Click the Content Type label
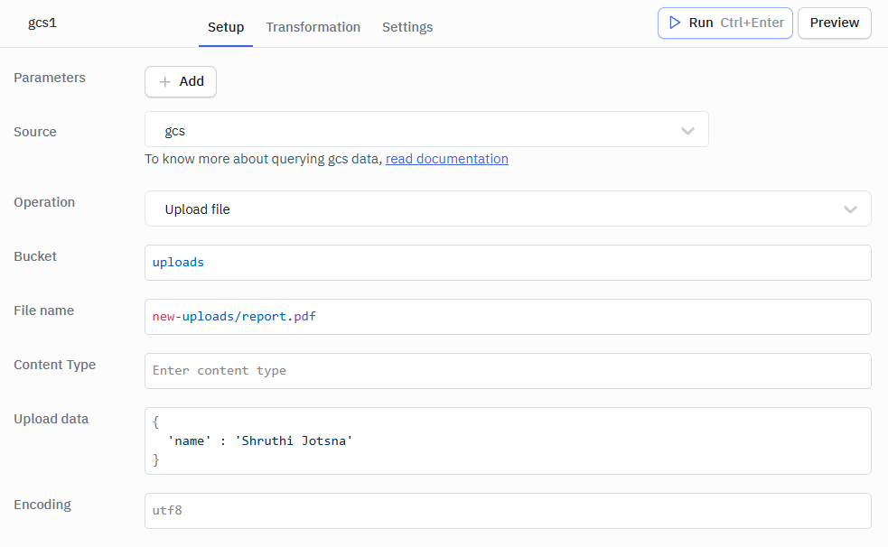Screen dimensions: 888x547 (x=54, y=365)
